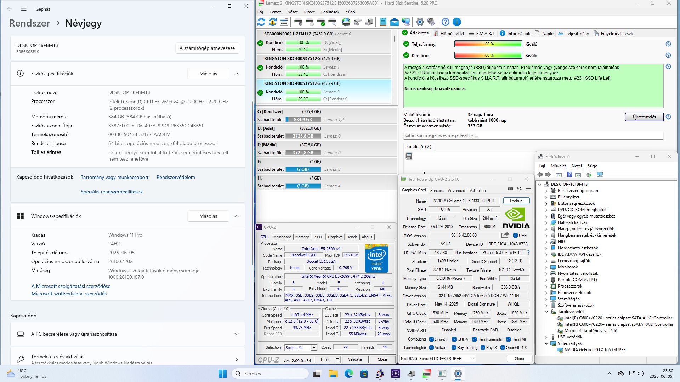
Task: Collapse Eszközspecifikációk section chevron
Action: [237, 74]
